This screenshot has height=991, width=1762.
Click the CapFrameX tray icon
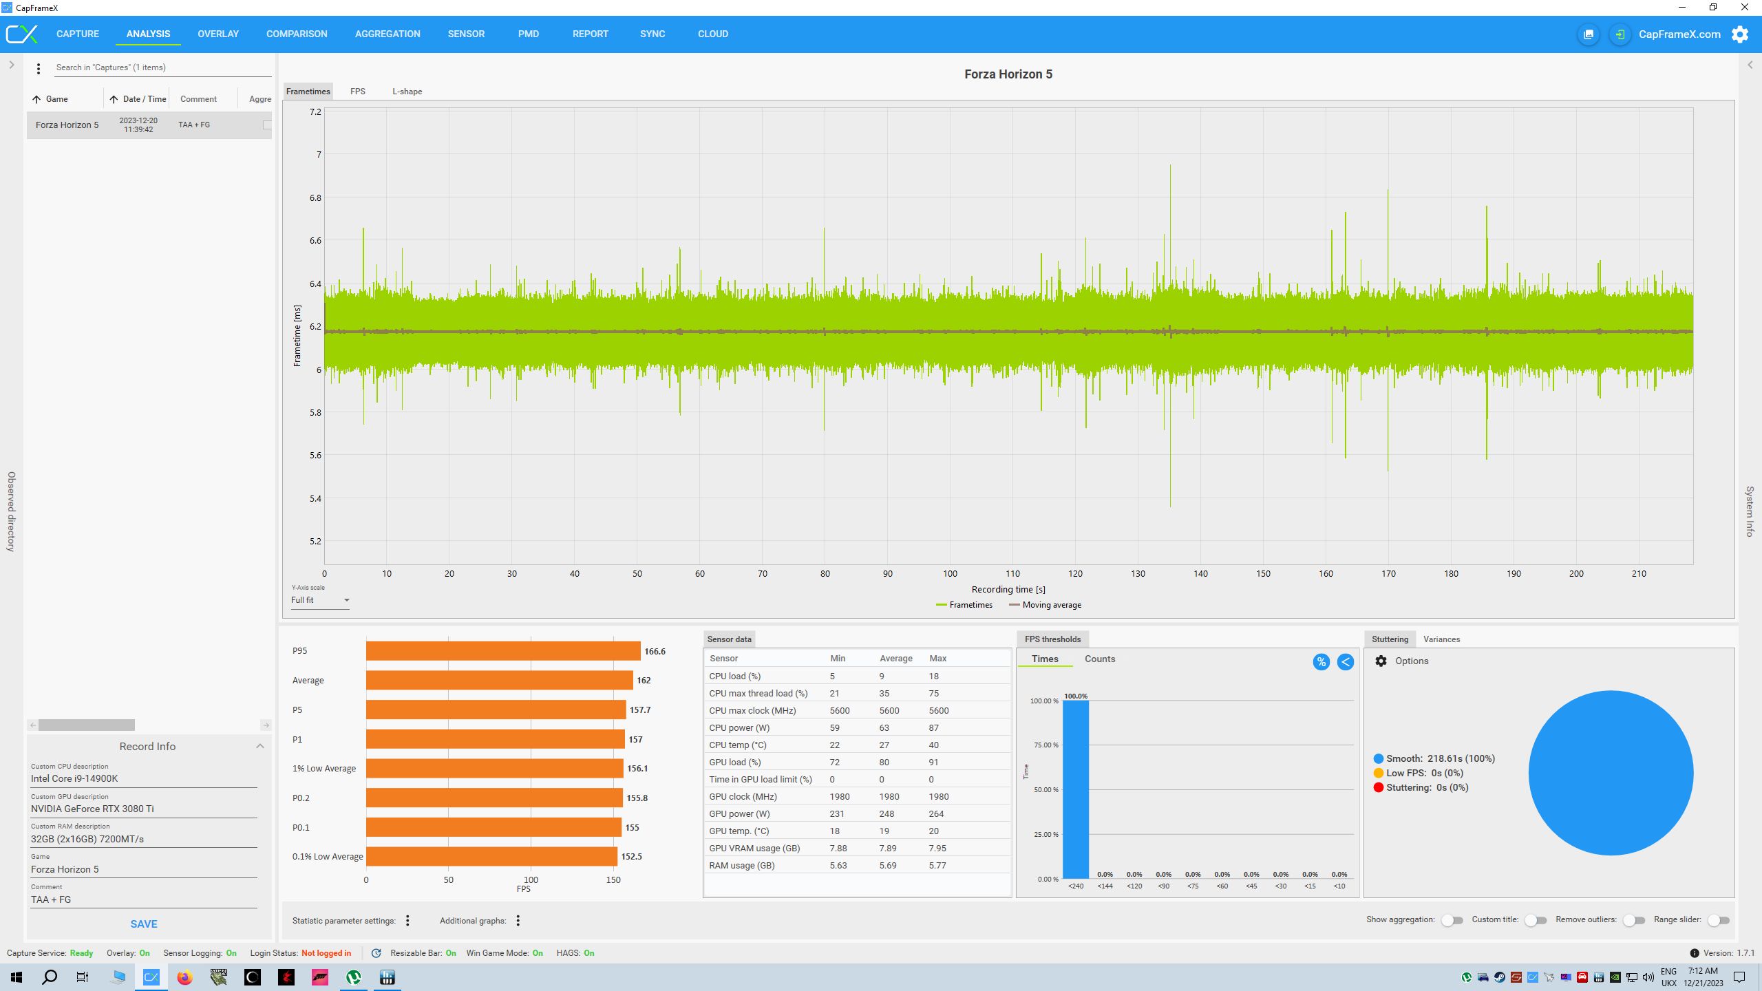tap(1532, 977)
